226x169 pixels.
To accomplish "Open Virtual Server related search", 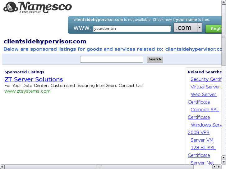I will pos(206,87).
